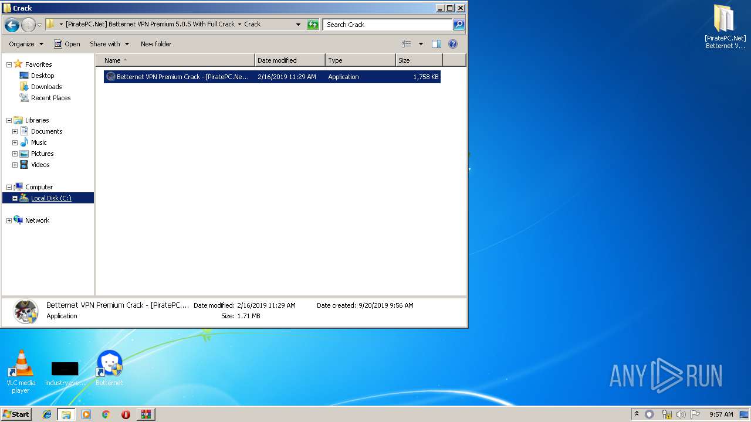Sort by the Name column header

point(175,60)
